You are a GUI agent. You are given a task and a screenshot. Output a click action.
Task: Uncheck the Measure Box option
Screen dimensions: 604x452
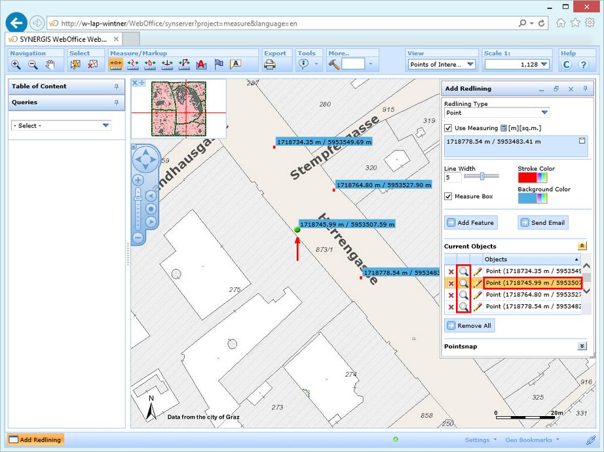pos(447,196)
